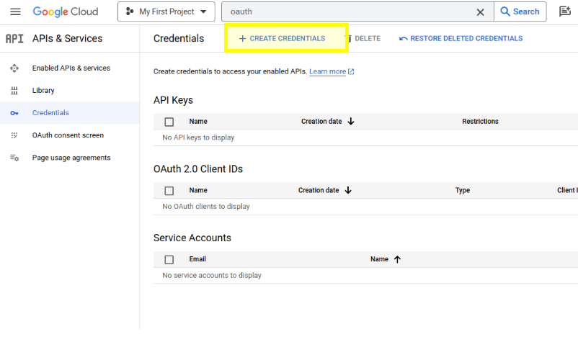Click Restore Deleted Credentials
578x342 pixels.
click(461, 38)
